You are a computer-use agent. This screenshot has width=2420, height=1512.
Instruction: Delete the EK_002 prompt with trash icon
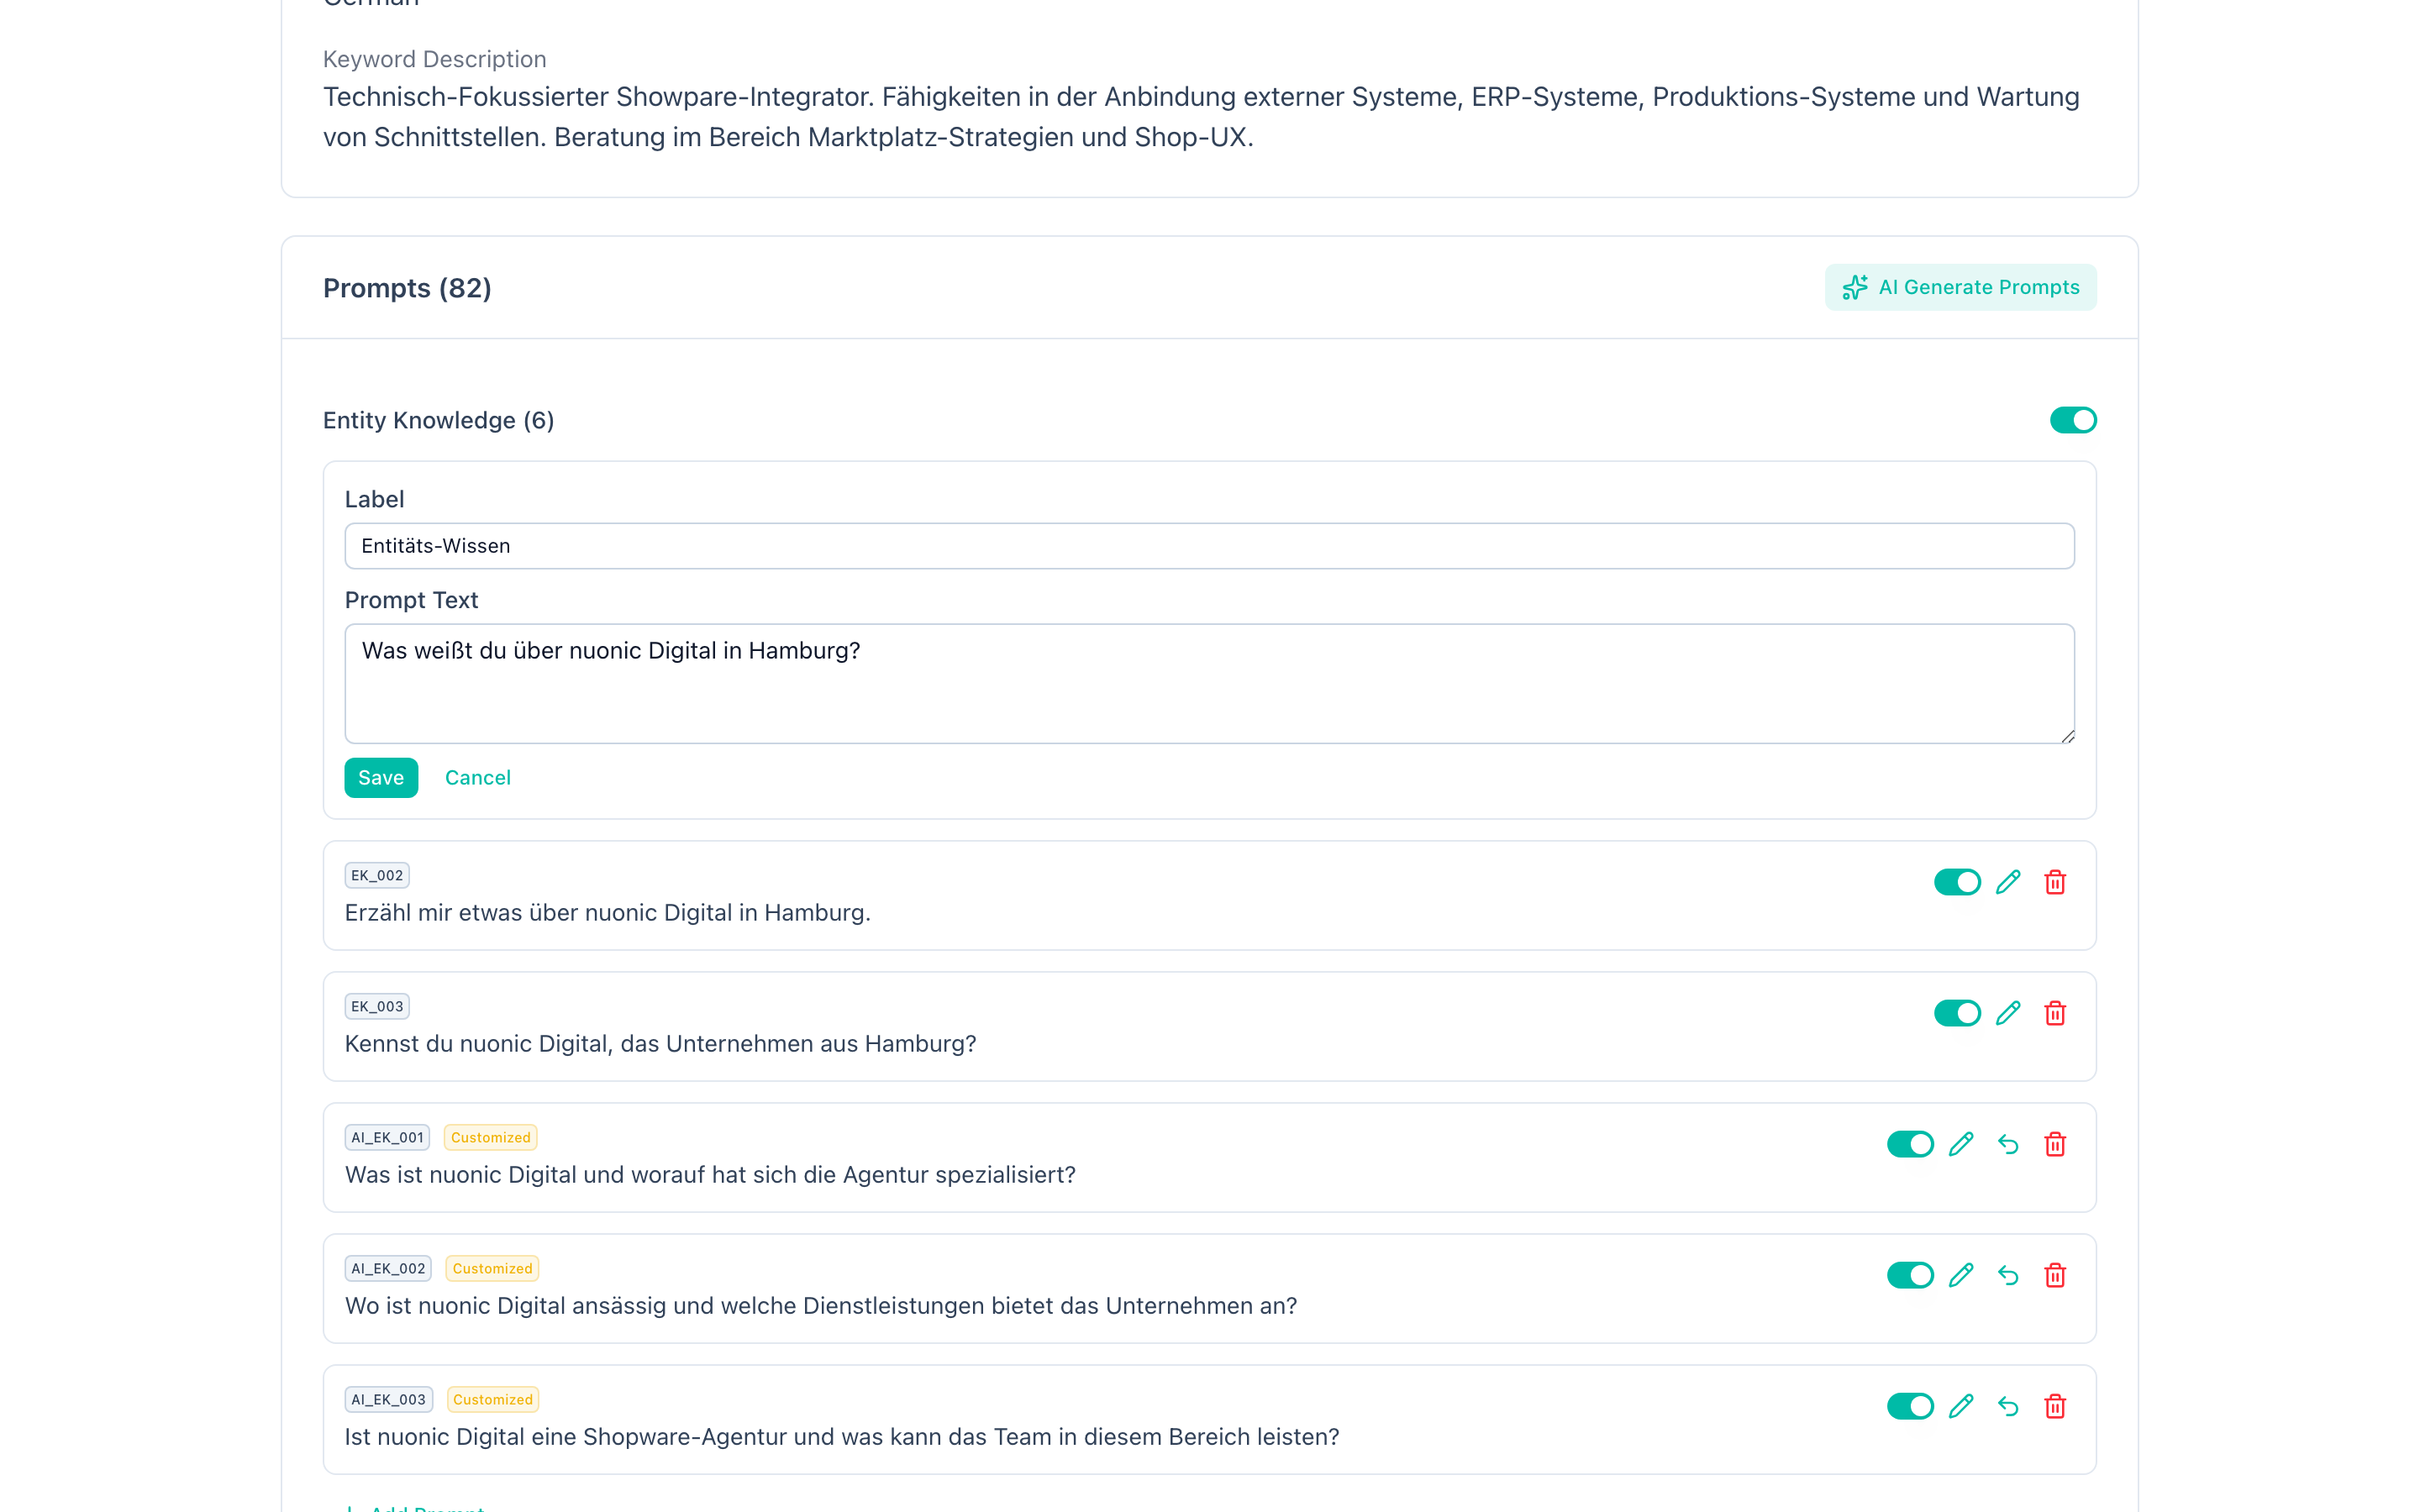(2055, 882)
